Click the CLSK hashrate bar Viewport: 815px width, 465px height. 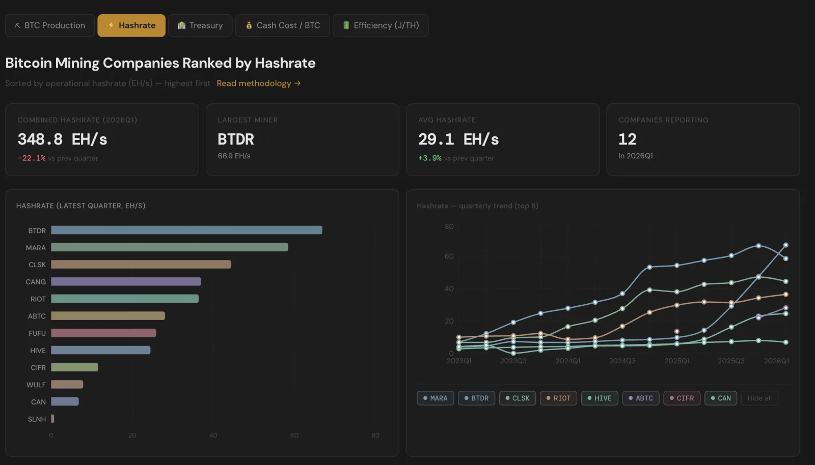click(x=141, y=265)
